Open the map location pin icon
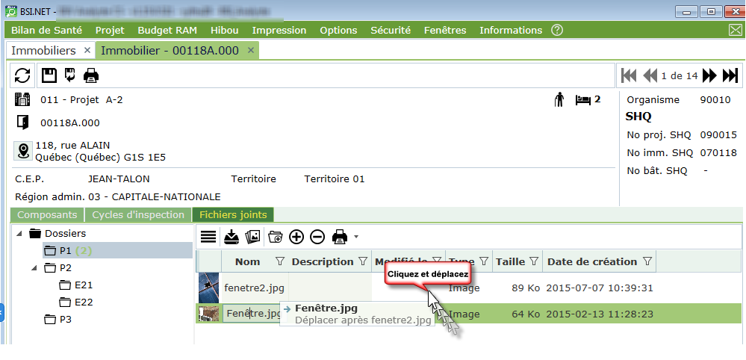The image size is (746, 360). 22,152
